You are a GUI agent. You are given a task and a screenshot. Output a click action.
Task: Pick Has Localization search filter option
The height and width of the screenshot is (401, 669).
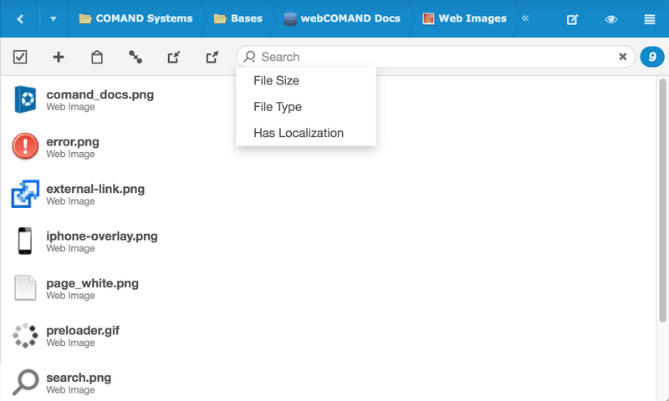(x=299, y=133)
